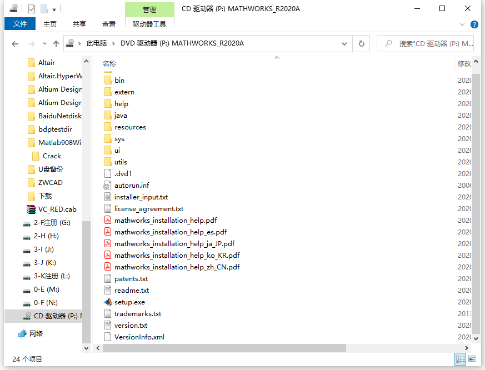Refresh the current folder view
Screen dimensions: 485x370
pos(361,44)
